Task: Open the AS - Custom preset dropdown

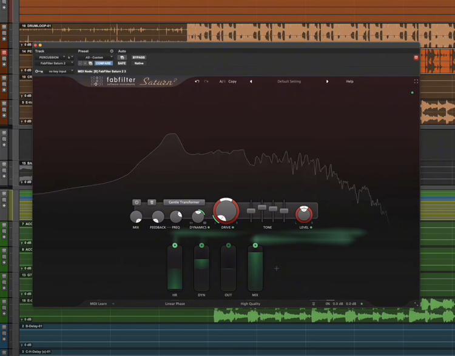Action: pyautogui.click(x=95, y=58)
